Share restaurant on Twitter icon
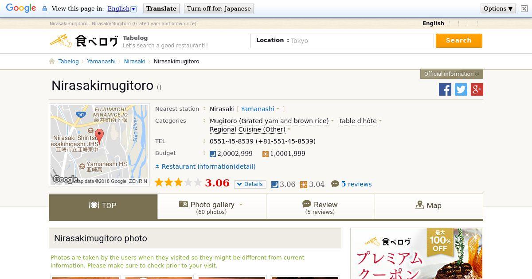 coord(461,89)
